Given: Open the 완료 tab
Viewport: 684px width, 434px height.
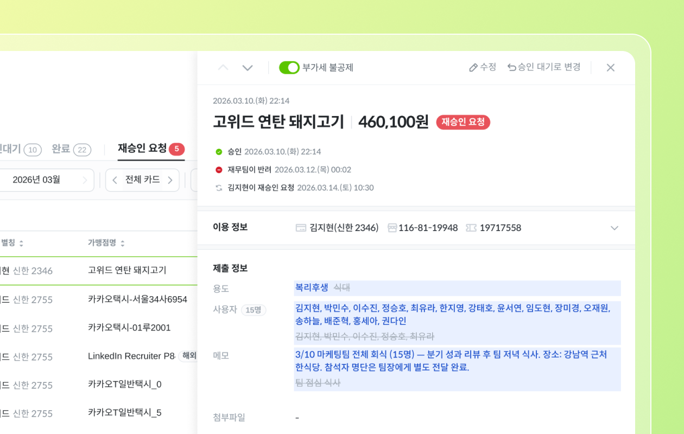Looking at the screenshot, I should 71,149.
